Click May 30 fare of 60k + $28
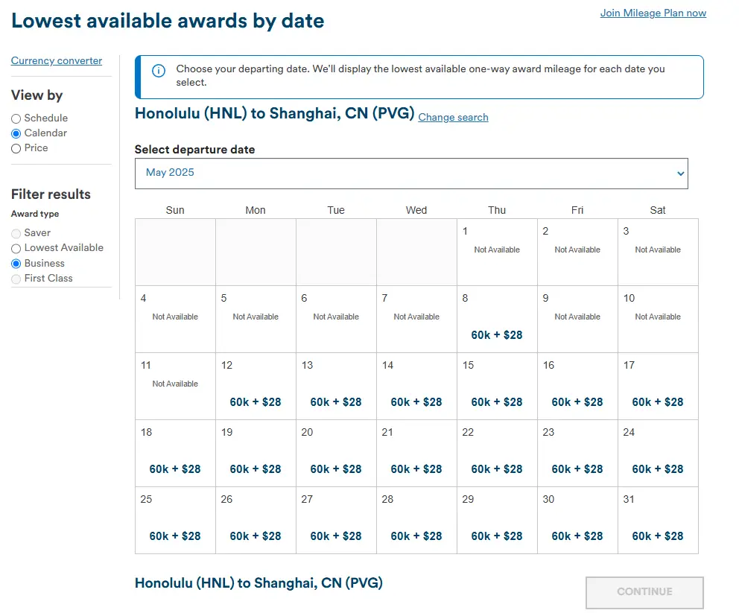739x613 pixels. [x=577, y=536]
